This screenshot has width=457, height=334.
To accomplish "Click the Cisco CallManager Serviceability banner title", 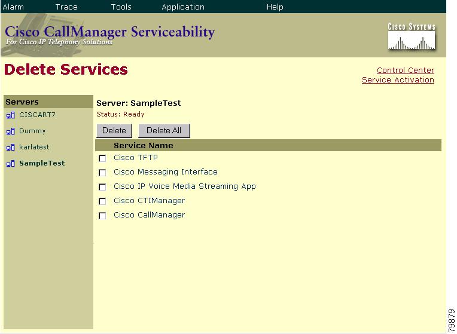I will point(110,32).
